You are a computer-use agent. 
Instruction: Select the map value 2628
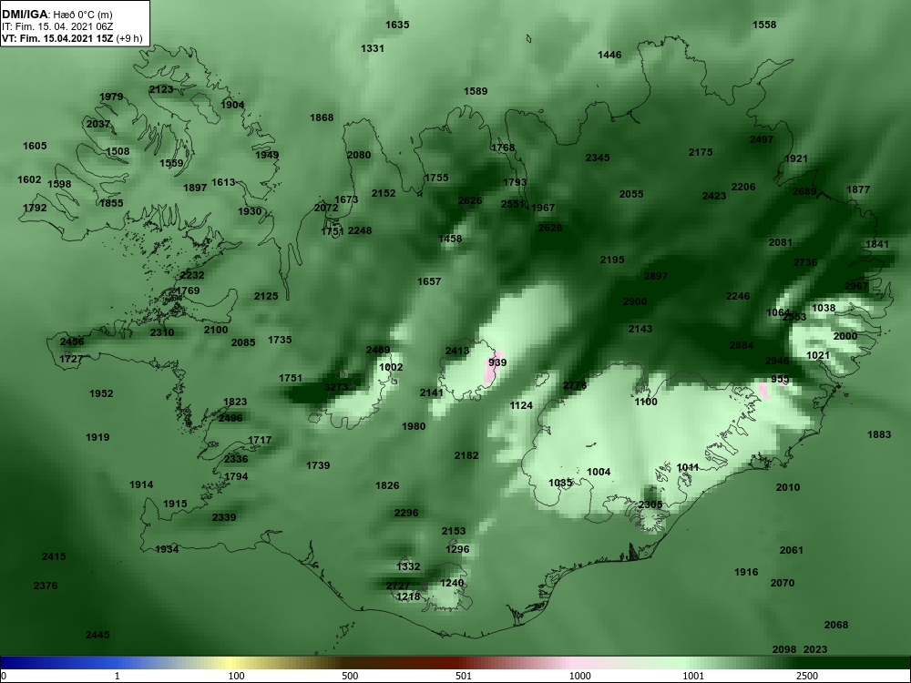point(549,228)
